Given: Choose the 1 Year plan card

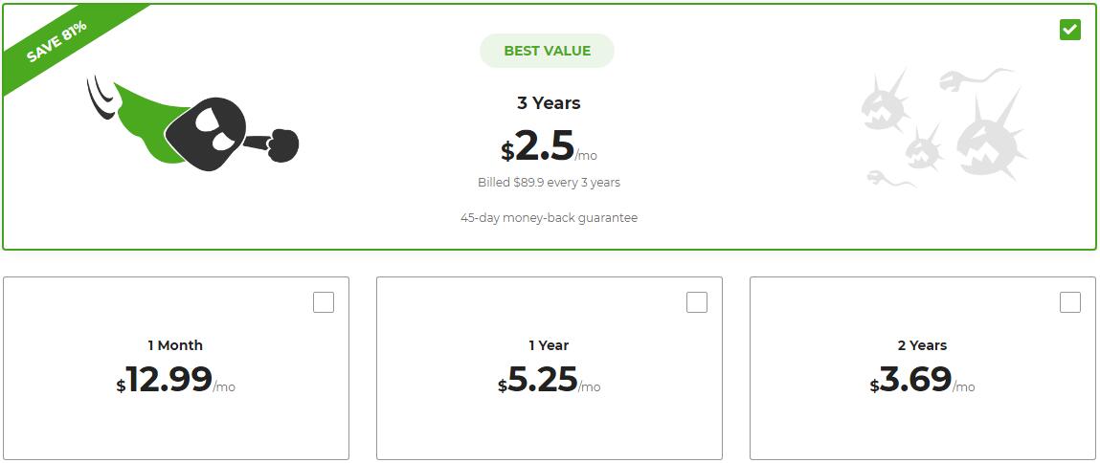Looking at the screenshot, I should tap(550, 368).
